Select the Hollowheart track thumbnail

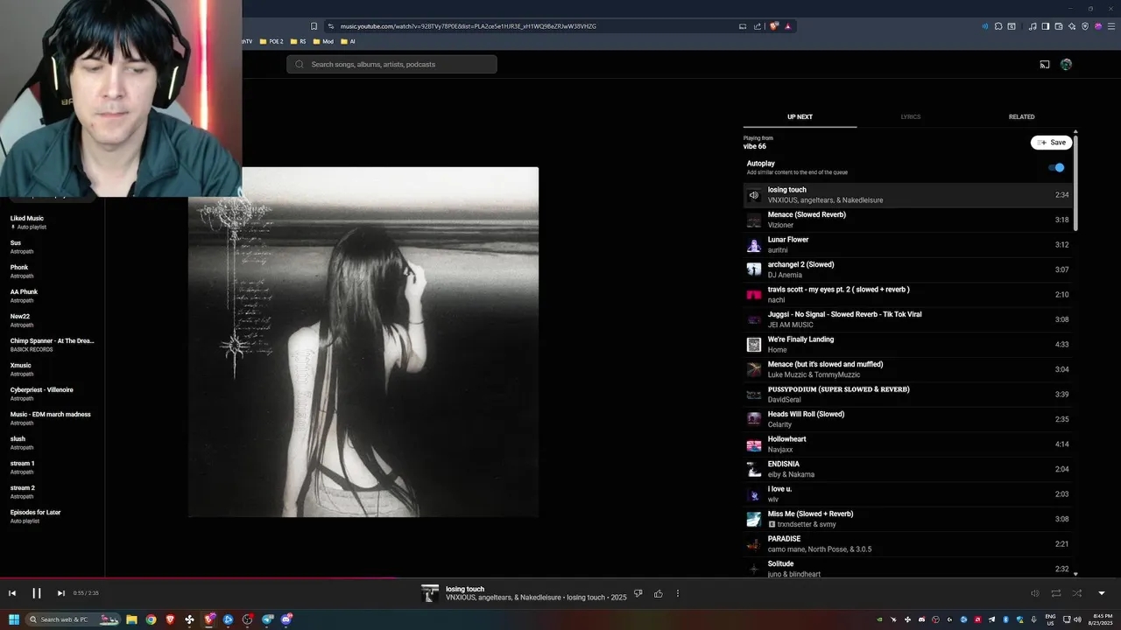[753, 444]
